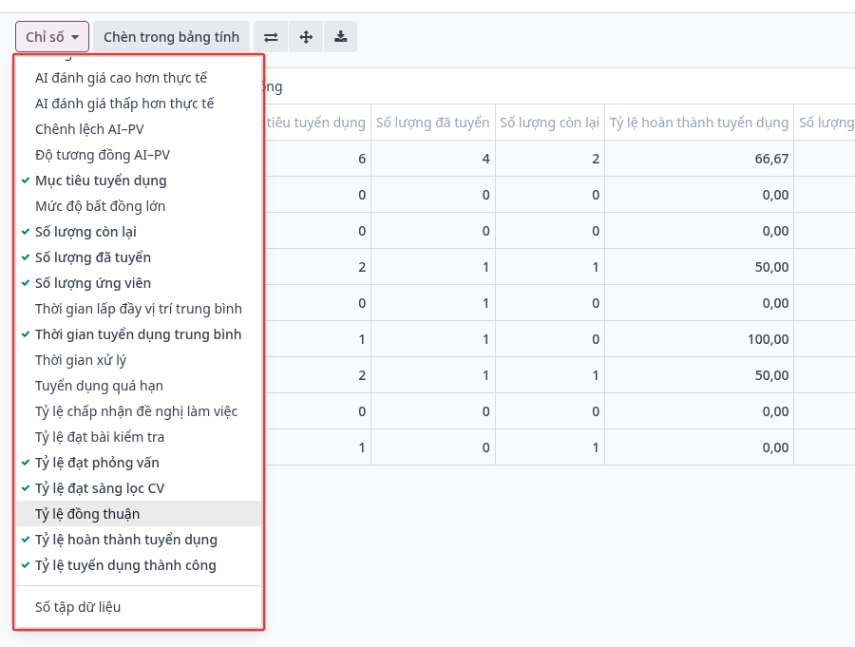
Task: Enable AI đánh giá cao hơn thực tế measure
Action: [x=139, y=78]
